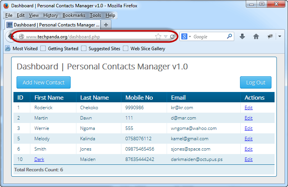Open the Bookmarks menu
This screenshot has width=288, height=187.
(74, 15)
